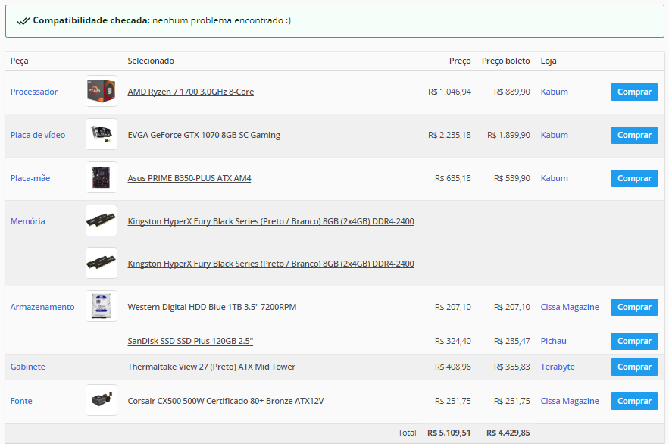Click Comprar for the SanDisk SSD

[634, 341]
